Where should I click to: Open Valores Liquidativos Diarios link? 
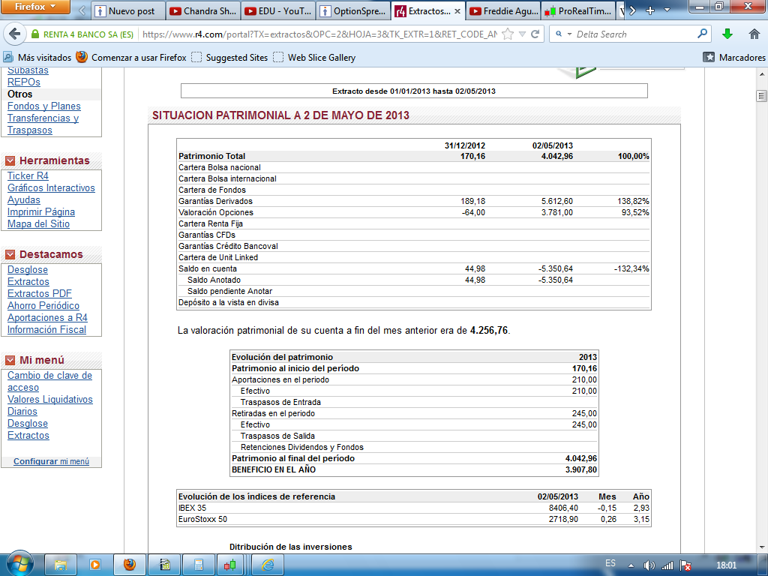point(50,406)
